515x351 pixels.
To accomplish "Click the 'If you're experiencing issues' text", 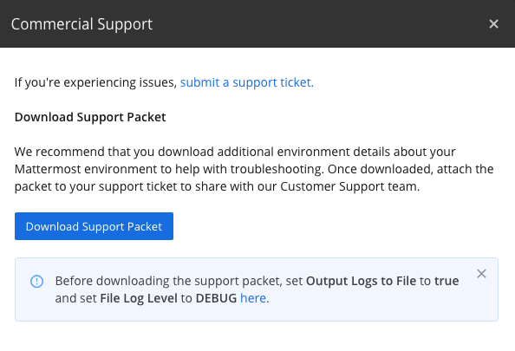I will click(x=96, y=82).
